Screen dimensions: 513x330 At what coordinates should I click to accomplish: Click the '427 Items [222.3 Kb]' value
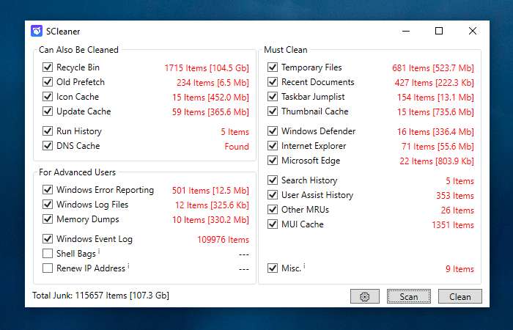point(434,83)
